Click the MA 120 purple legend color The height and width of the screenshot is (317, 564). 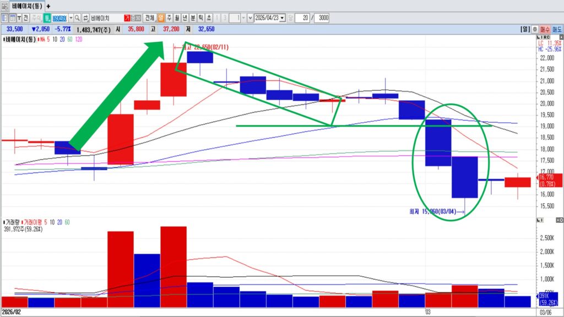point(79,40)
